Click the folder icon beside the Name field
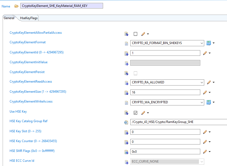Screen dimensions: 227x166 tap(16, 6)
